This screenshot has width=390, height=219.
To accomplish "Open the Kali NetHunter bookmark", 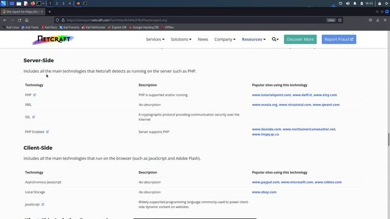I will click(x=93, y=27).
